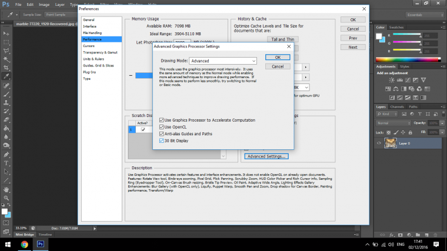Image resolution: width=447 pixels, height=251 pixels.
Task: Select the History Brush tool
Action: [6, 111]
